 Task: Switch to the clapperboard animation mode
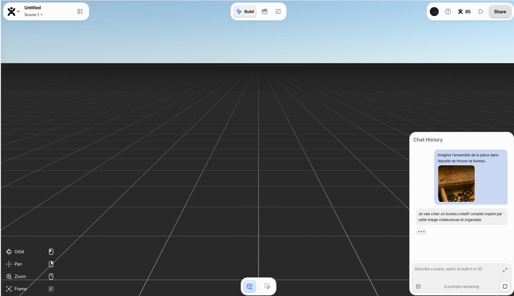264,11
